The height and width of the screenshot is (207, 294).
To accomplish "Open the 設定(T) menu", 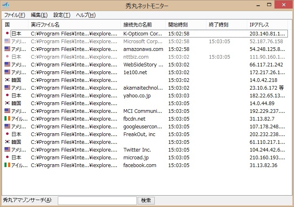I will point(62,15).
